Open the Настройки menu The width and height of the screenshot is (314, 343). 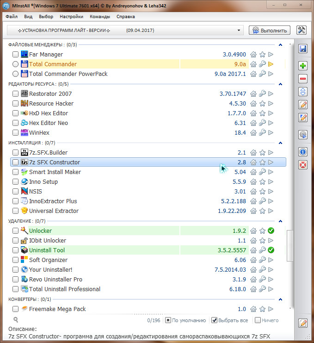72,17
